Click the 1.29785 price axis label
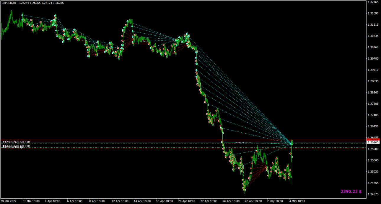This screenshot has height=204, width=381. pos(373,58)
